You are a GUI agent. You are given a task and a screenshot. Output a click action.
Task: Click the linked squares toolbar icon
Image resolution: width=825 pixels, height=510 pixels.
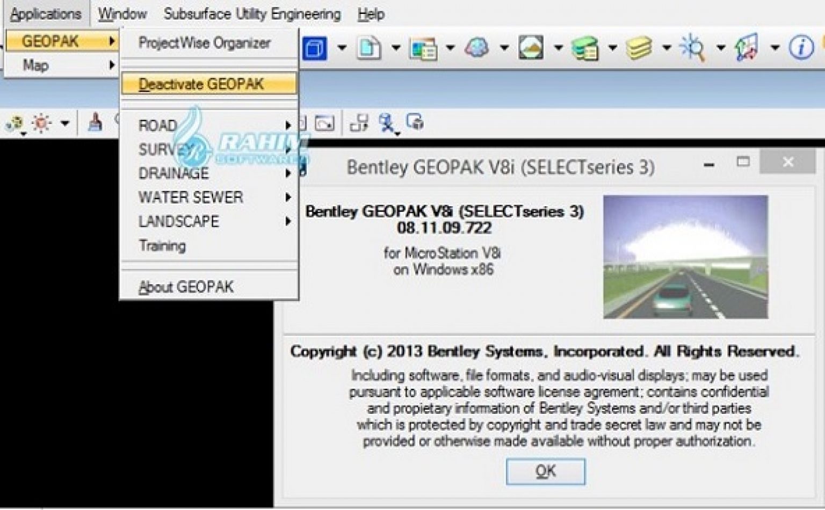(359, 123)
